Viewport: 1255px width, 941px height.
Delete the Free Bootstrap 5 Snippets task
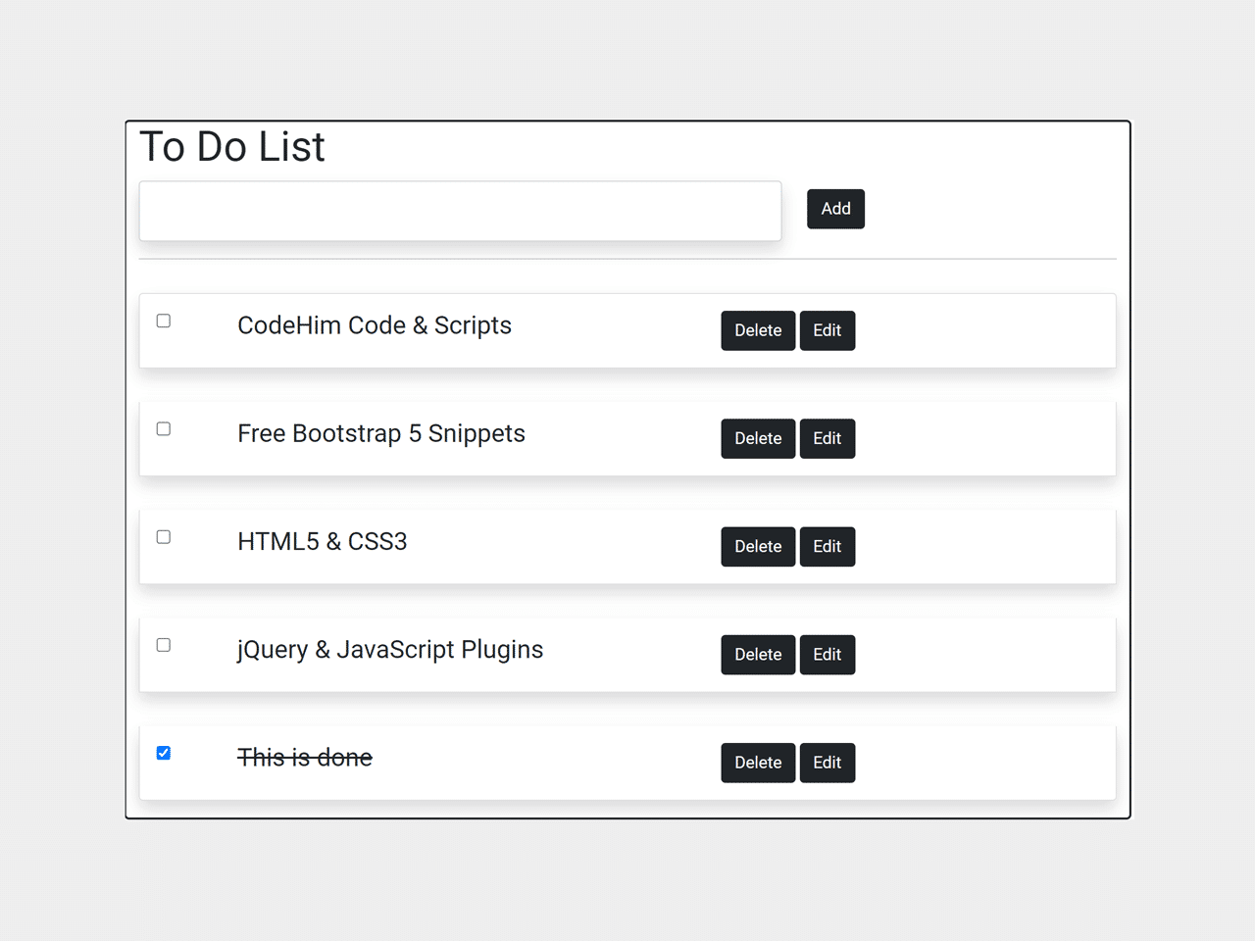757,438
